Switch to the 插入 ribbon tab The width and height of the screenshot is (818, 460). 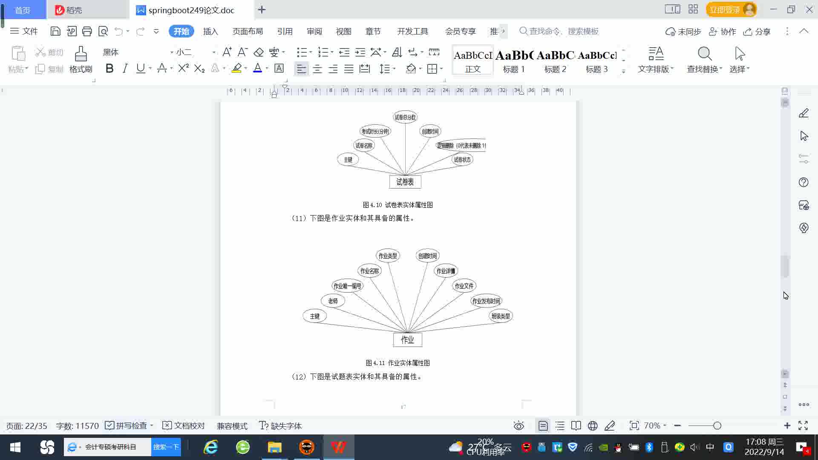(210, 32)
